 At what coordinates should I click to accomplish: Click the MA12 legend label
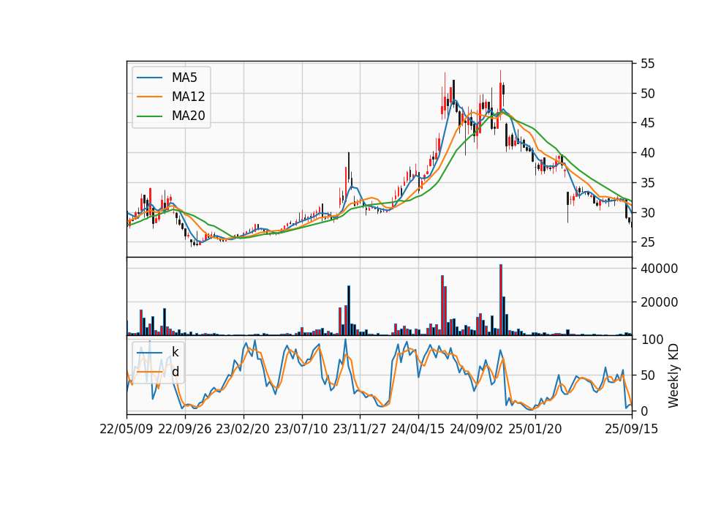click(x=188, y=97)
